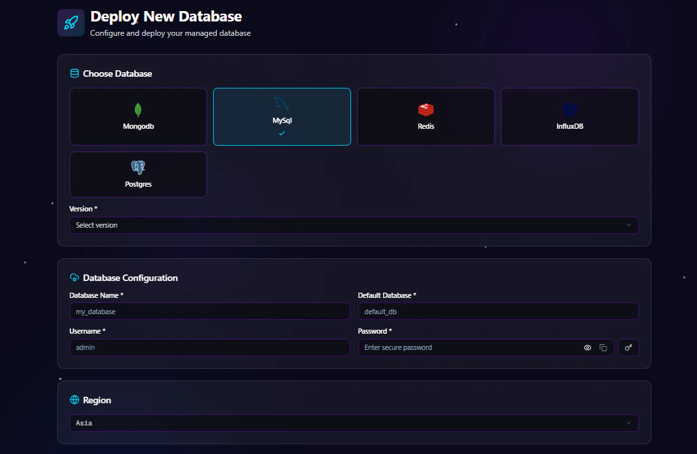Click the Mongodb label text
This screenshot has height=454, width=697.
[138, 126]
